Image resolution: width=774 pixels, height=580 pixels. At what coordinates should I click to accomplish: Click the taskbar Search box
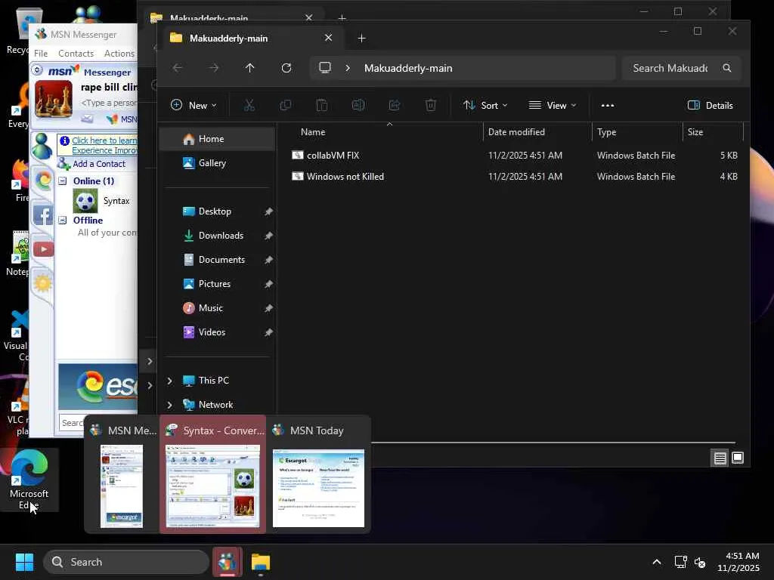[126, 562]
